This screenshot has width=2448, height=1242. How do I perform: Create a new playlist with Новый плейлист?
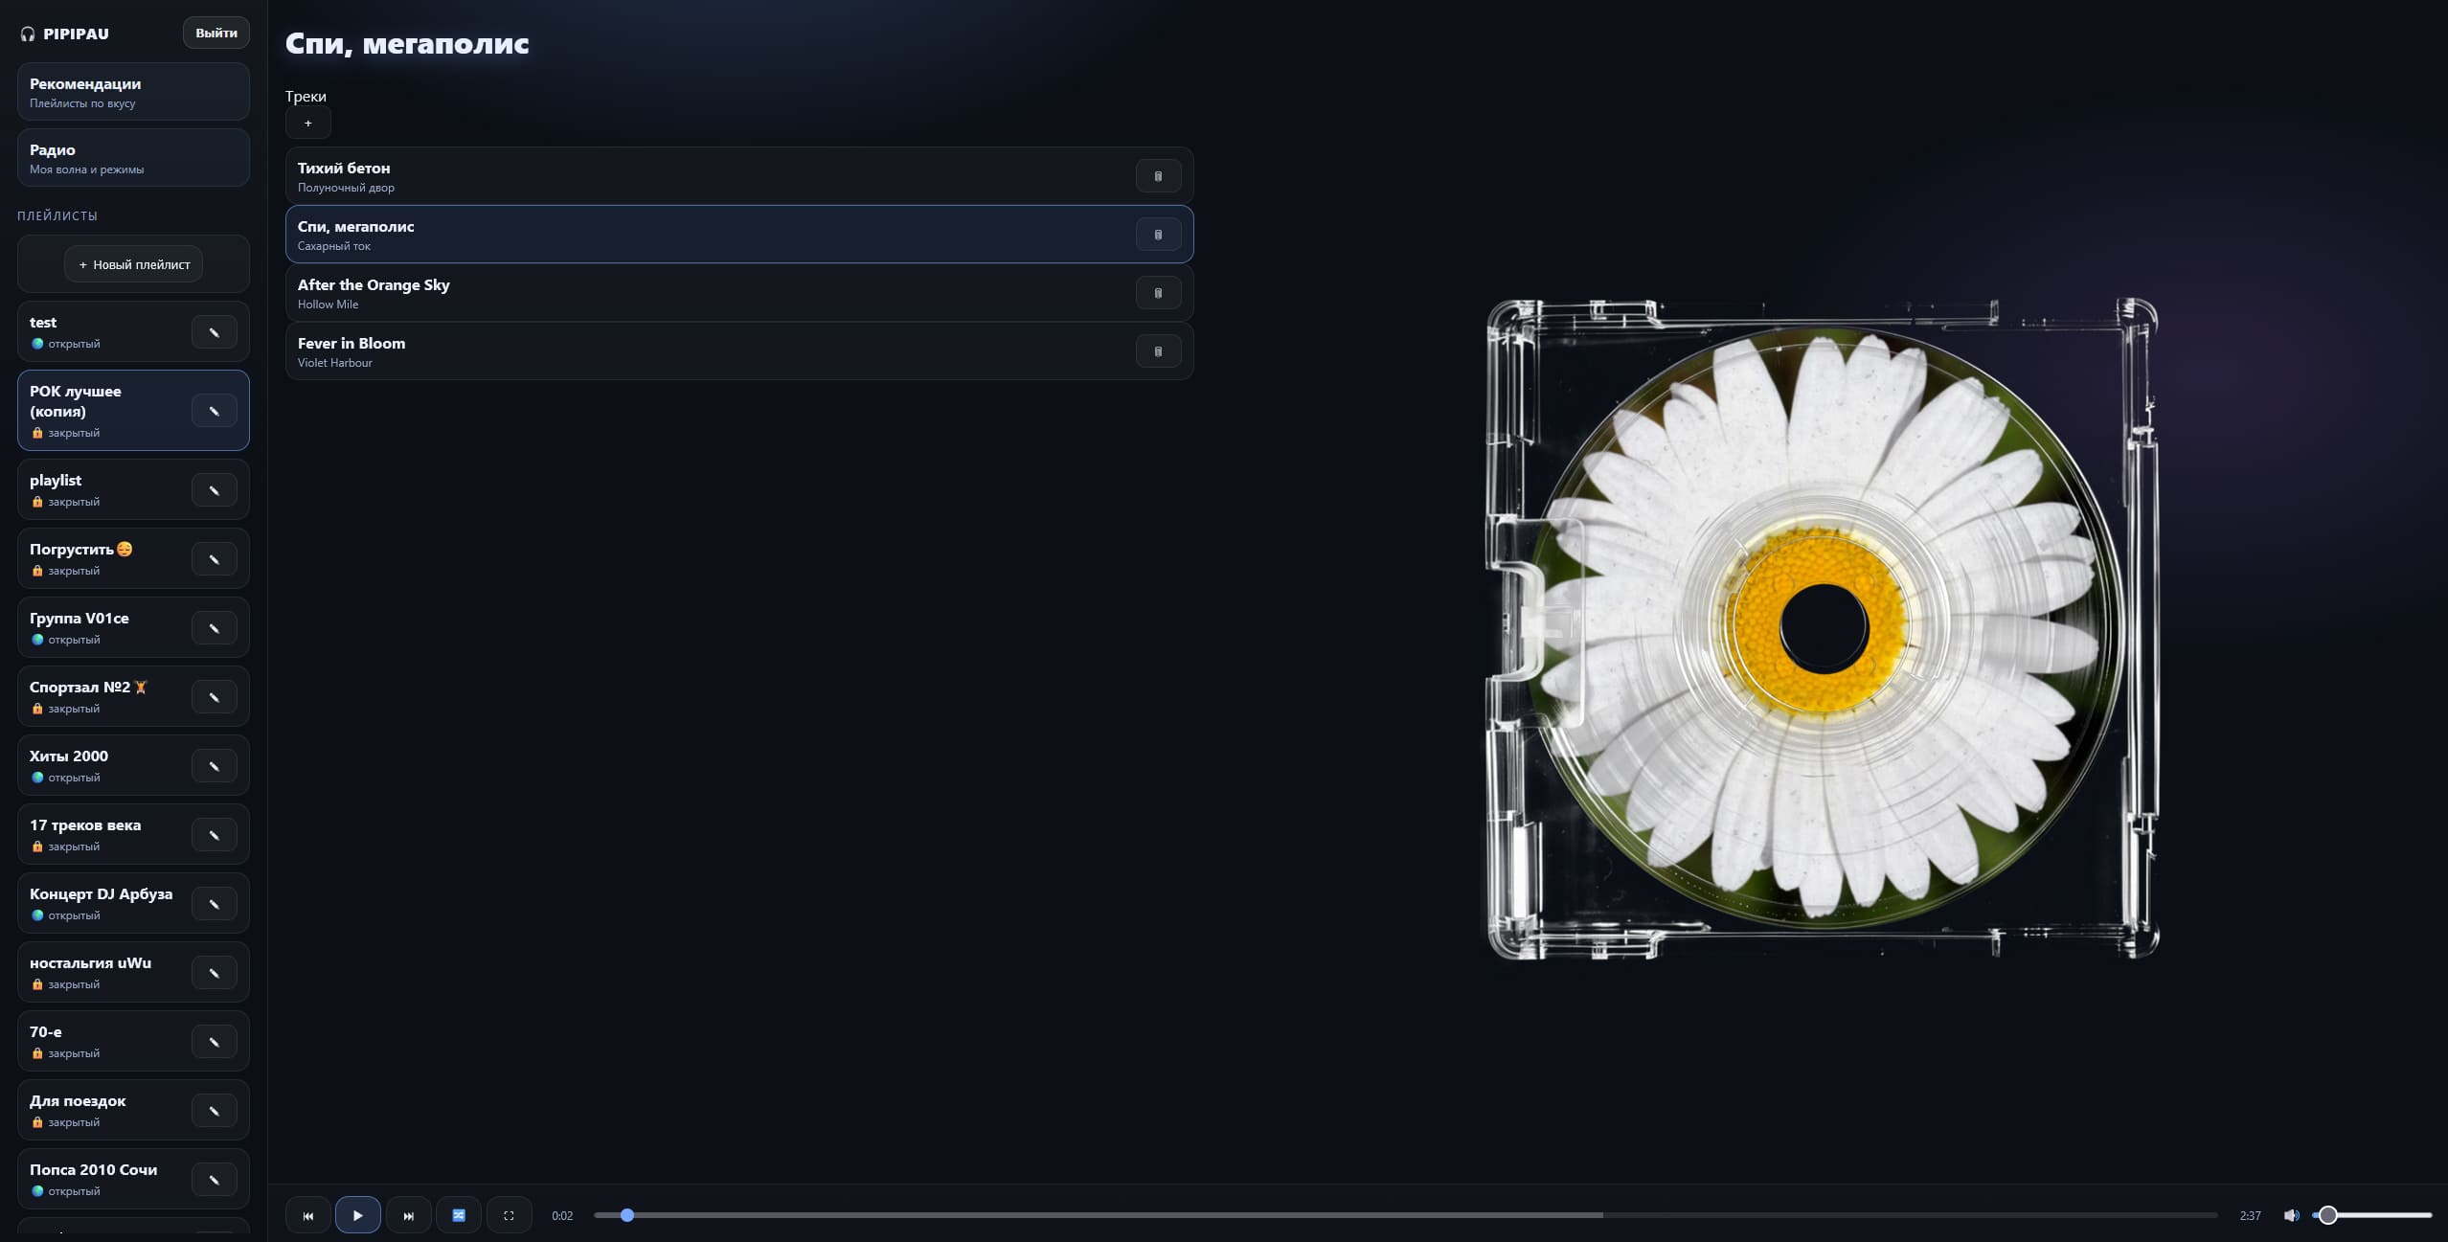(133, 264)
